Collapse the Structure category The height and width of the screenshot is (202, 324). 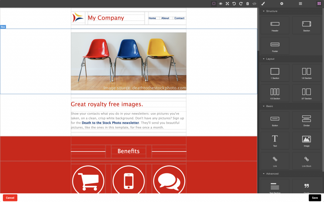pyautogui.click(x=290, y=11)
